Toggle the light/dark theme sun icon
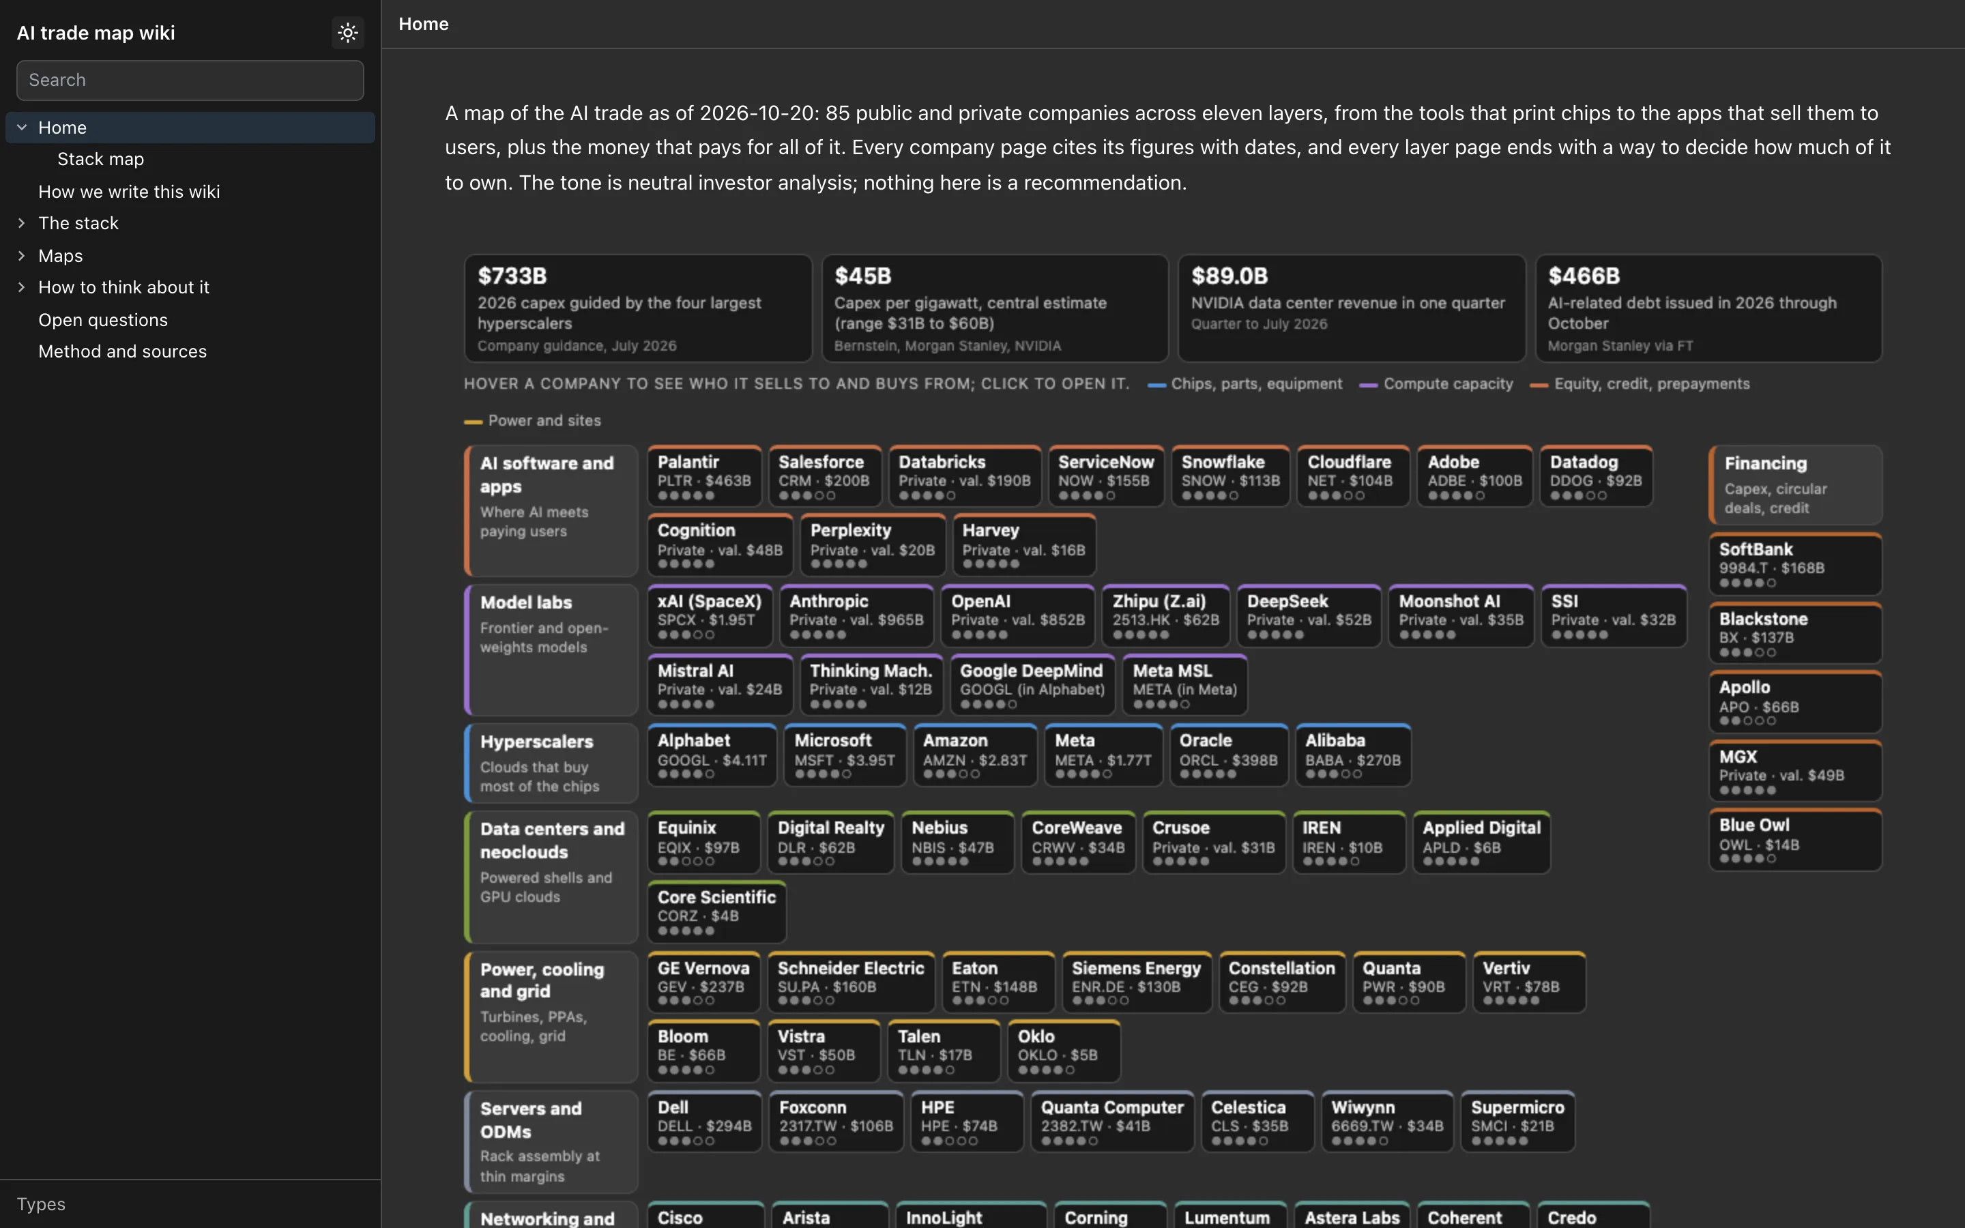This screenshot has height=1228, width=1965. [347, 33]
